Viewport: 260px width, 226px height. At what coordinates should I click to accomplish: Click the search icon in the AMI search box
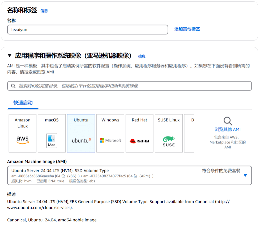coord(13,86)
